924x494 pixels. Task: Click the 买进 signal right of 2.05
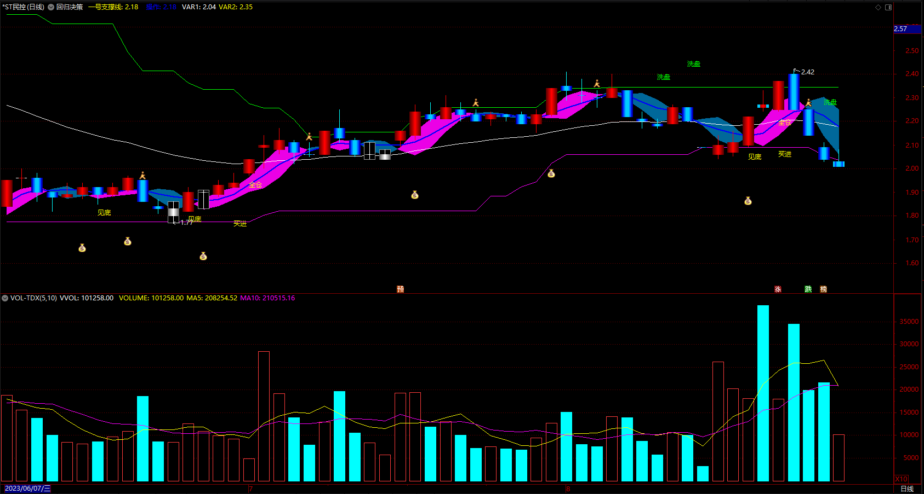785,154
